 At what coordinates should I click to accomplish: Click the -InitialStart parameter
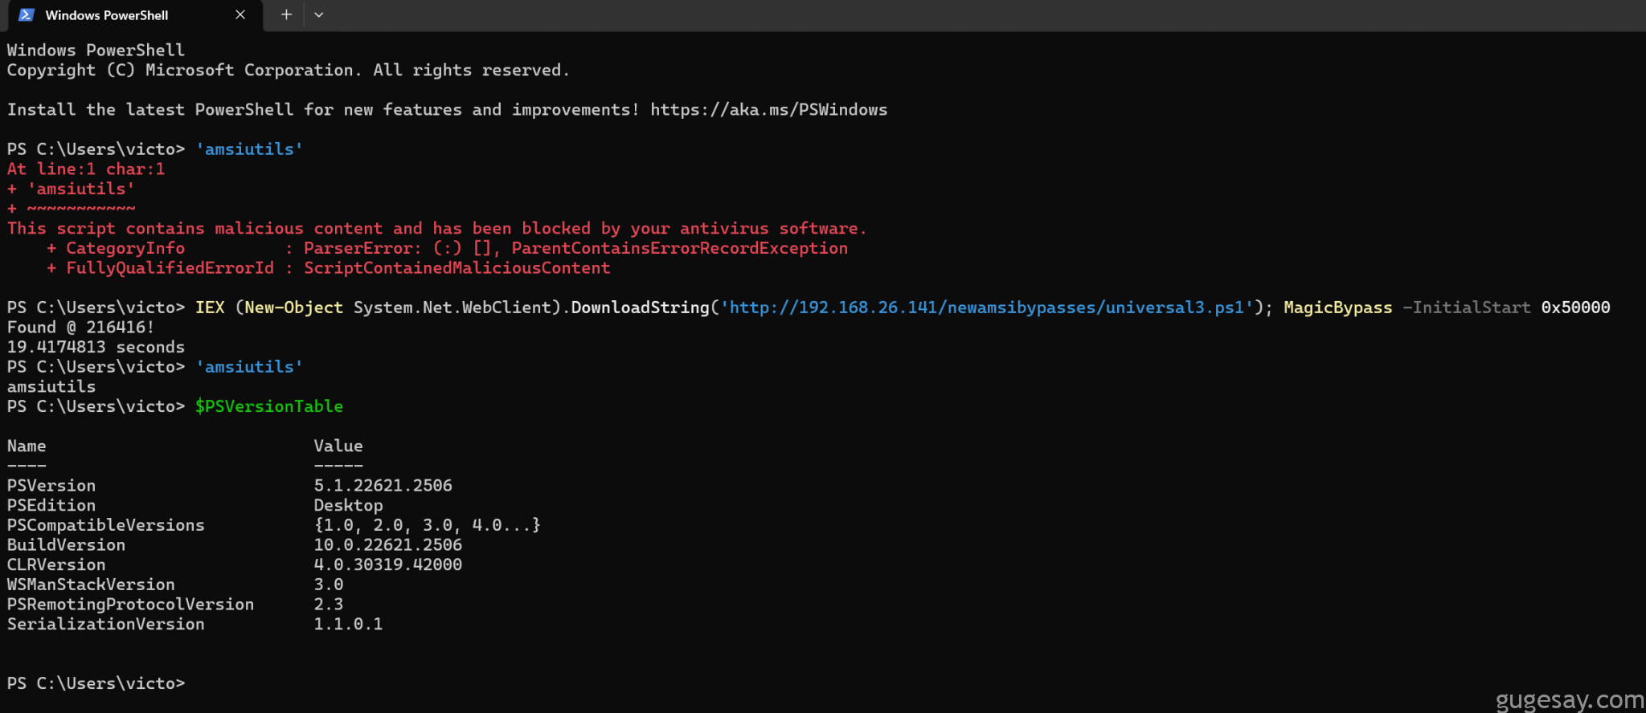(x=1467, y=308)
